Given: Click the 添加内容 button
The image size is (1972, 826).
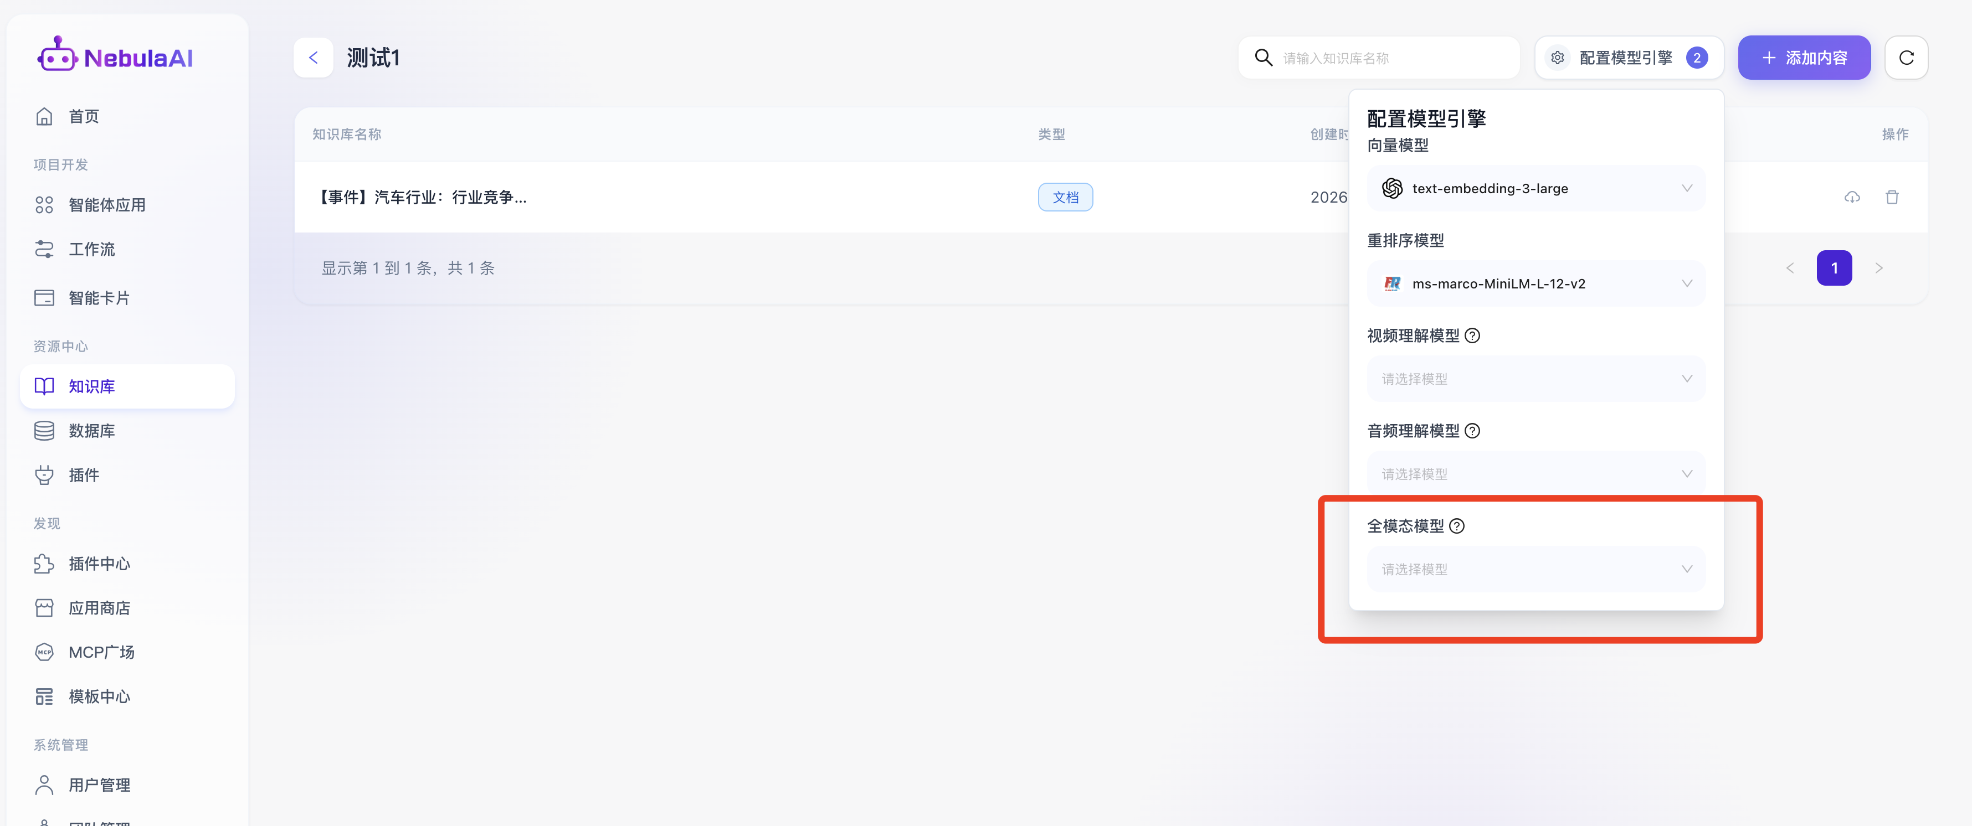Looking at the screenshot, I should click(1804, 58).
